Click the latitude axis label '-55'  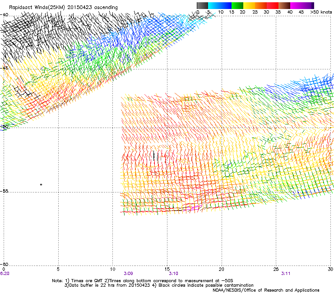[4, 191]
